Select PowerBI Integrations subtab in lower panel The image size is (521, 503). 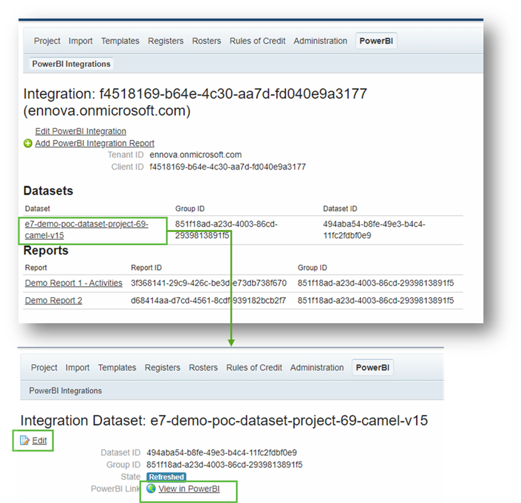tap(66, 391)
